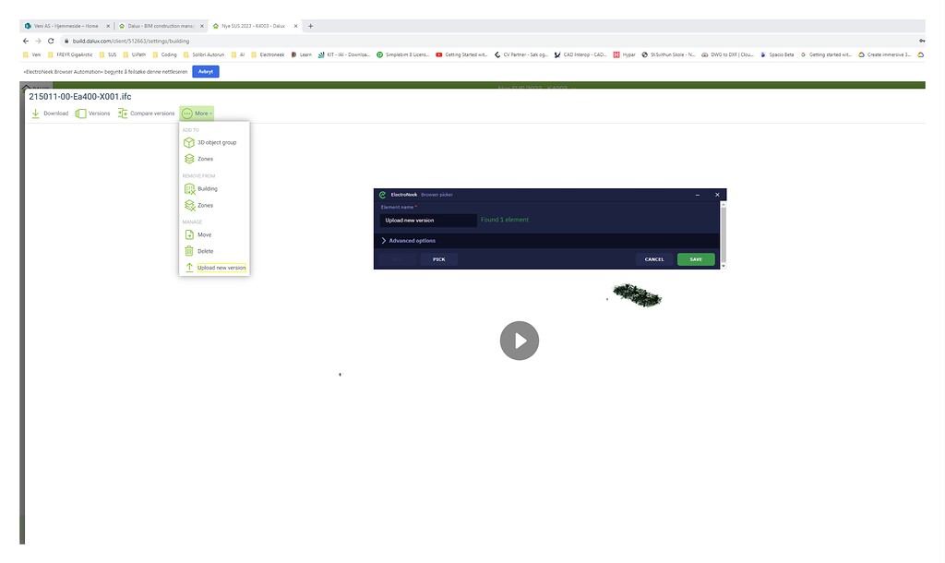Cancel the ElectroNeek browser picker dialog
Image resolution: width=945 pixels, height=563 pixels.
pyautogui.click(x=653, y=259)
